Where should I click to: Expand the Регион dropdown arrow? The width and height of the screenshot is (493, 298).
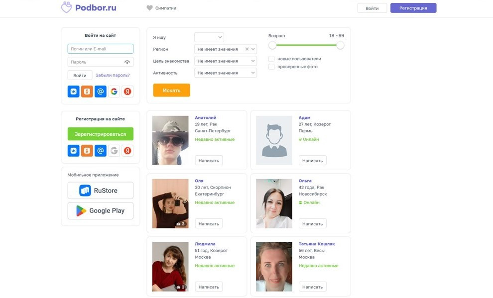point(253,49)
